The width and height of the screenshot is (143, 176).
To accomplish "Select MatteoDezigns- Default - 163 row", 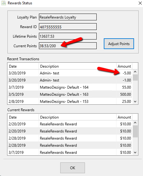I will [70, 94].
